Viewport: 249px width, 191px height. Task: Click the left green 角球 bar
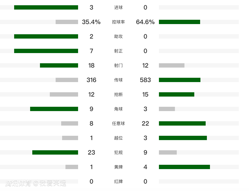click(x=54, y=109)
